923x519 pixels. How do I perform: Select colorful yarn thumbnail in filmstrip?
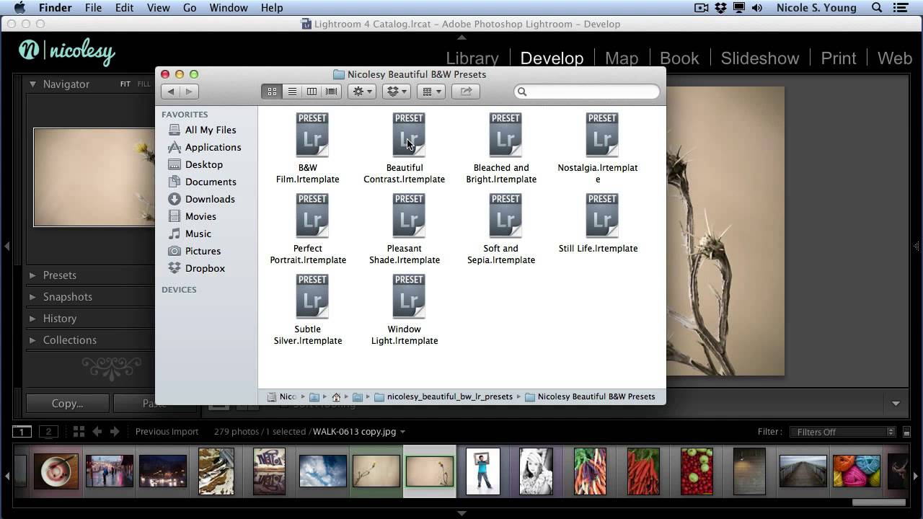point(857,471)
